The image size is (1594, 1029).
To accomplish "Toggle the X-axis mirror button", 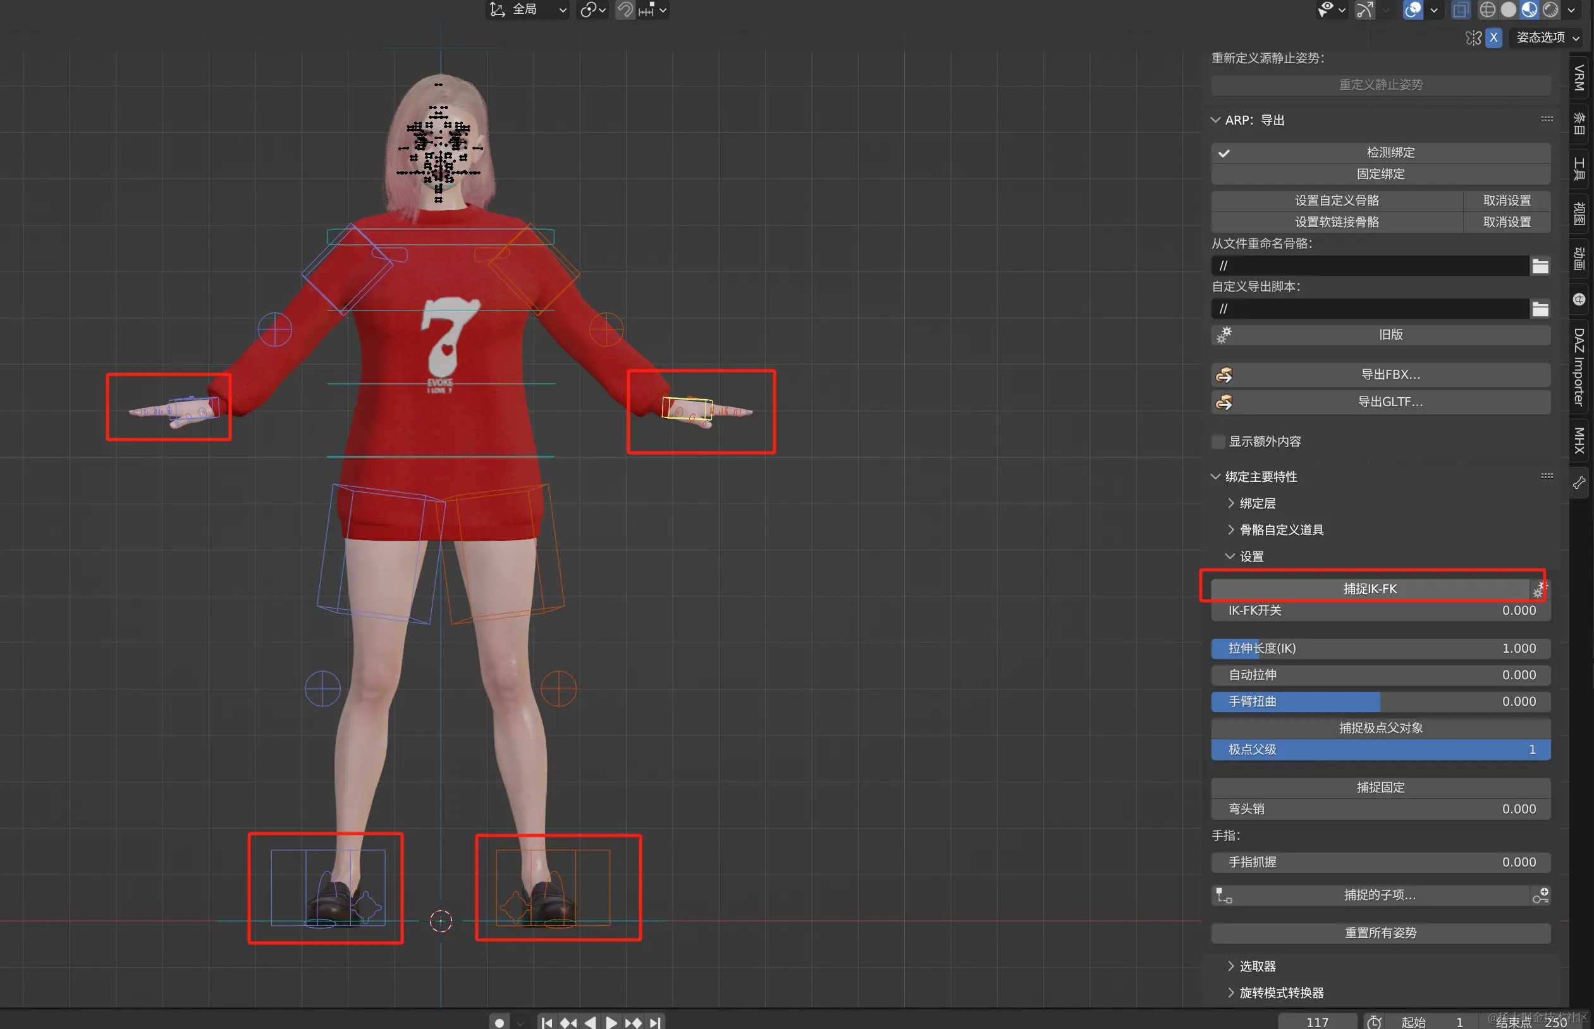I will click(1493, 37).
